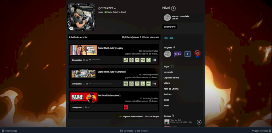This screenshot has width=272, height=133.
Task: Open the purple 10+ badge
Action: coord(177,54)
